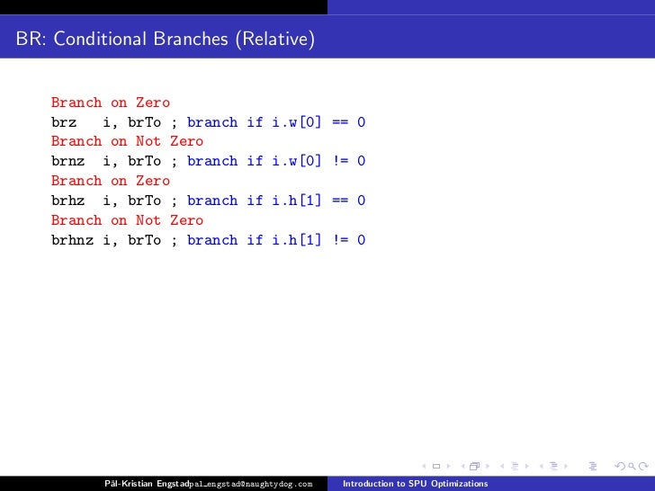Image resolution: width=655 pixels, height=491 pixels.
Task: Click the magnifier search icon
Action: point(632,466)
